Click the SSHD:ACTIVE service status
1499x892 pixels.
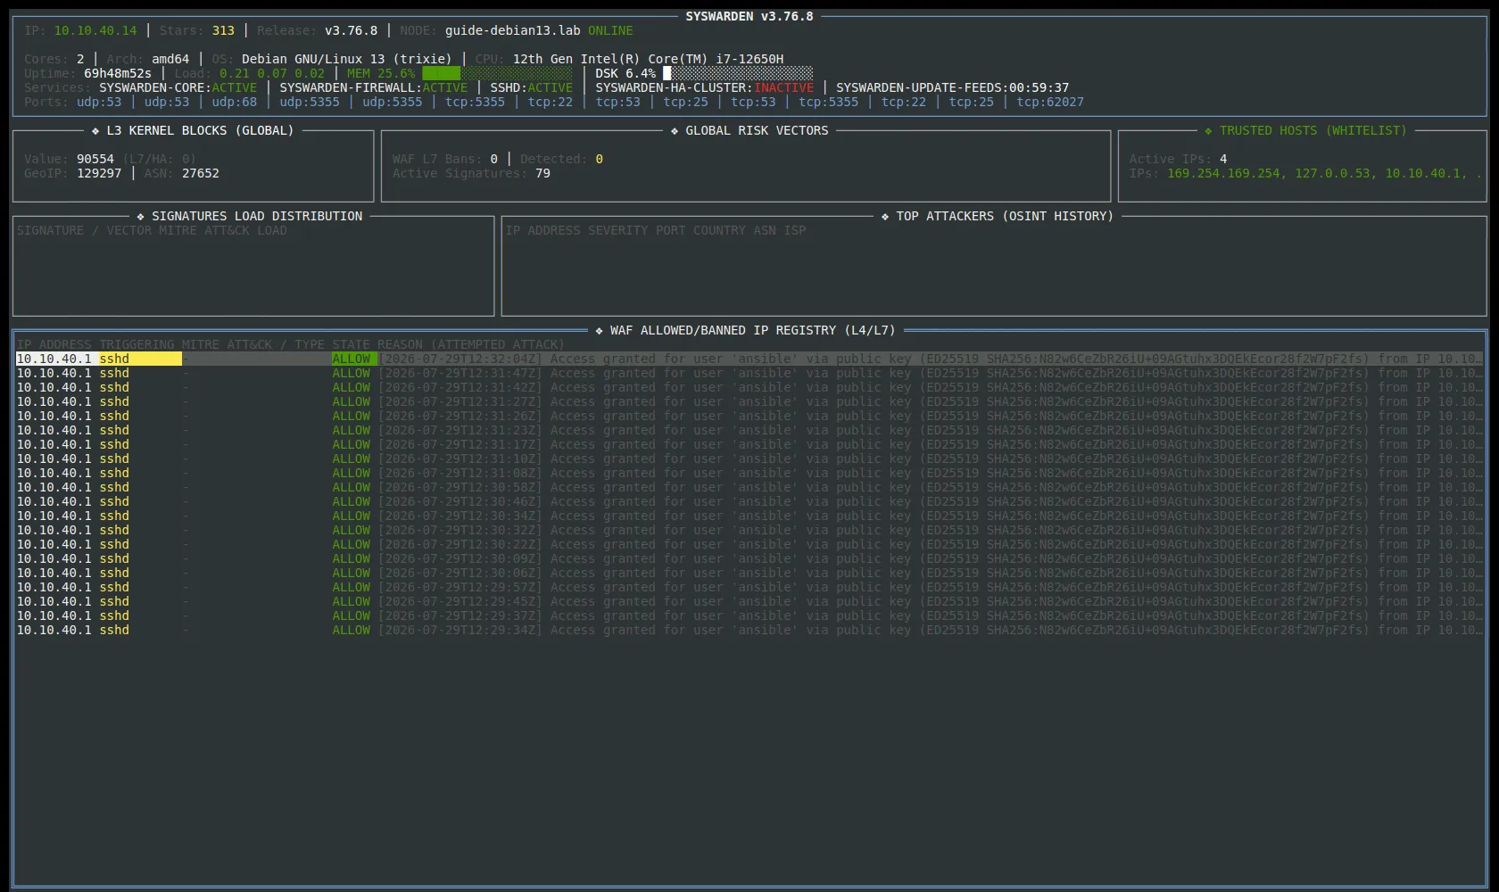click(x=531, y=87)
